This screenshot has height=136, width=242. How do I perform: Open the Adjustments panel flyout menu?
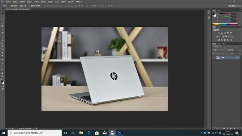(241, 27)
